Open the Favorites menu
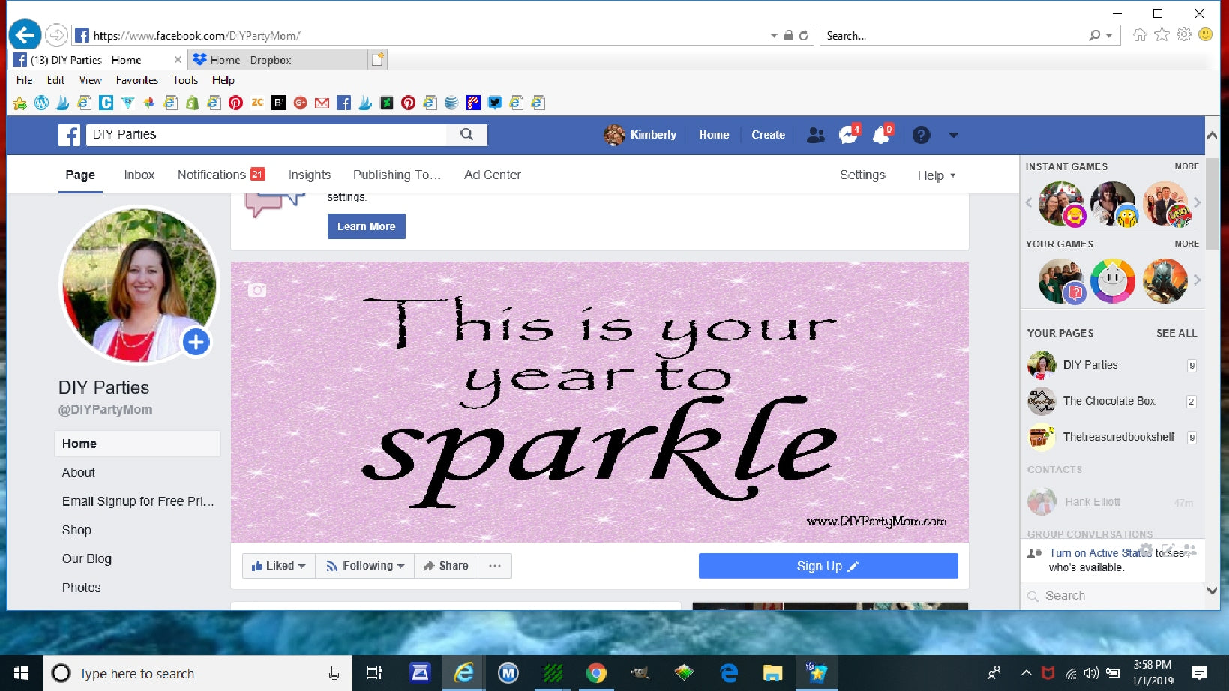Image resolution: width=1229 pixels, height=691 pixels. [136, 80]
